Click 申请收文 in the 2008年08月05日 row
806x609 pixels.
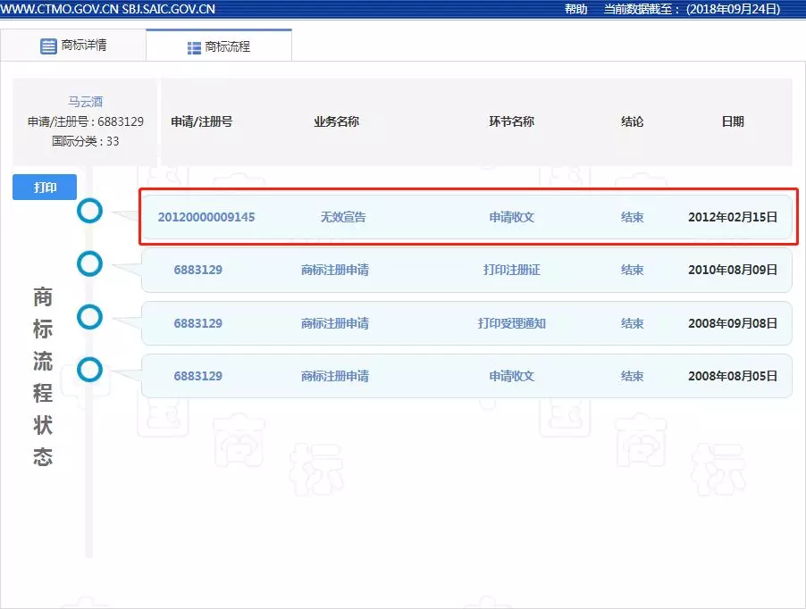(511, 376)
